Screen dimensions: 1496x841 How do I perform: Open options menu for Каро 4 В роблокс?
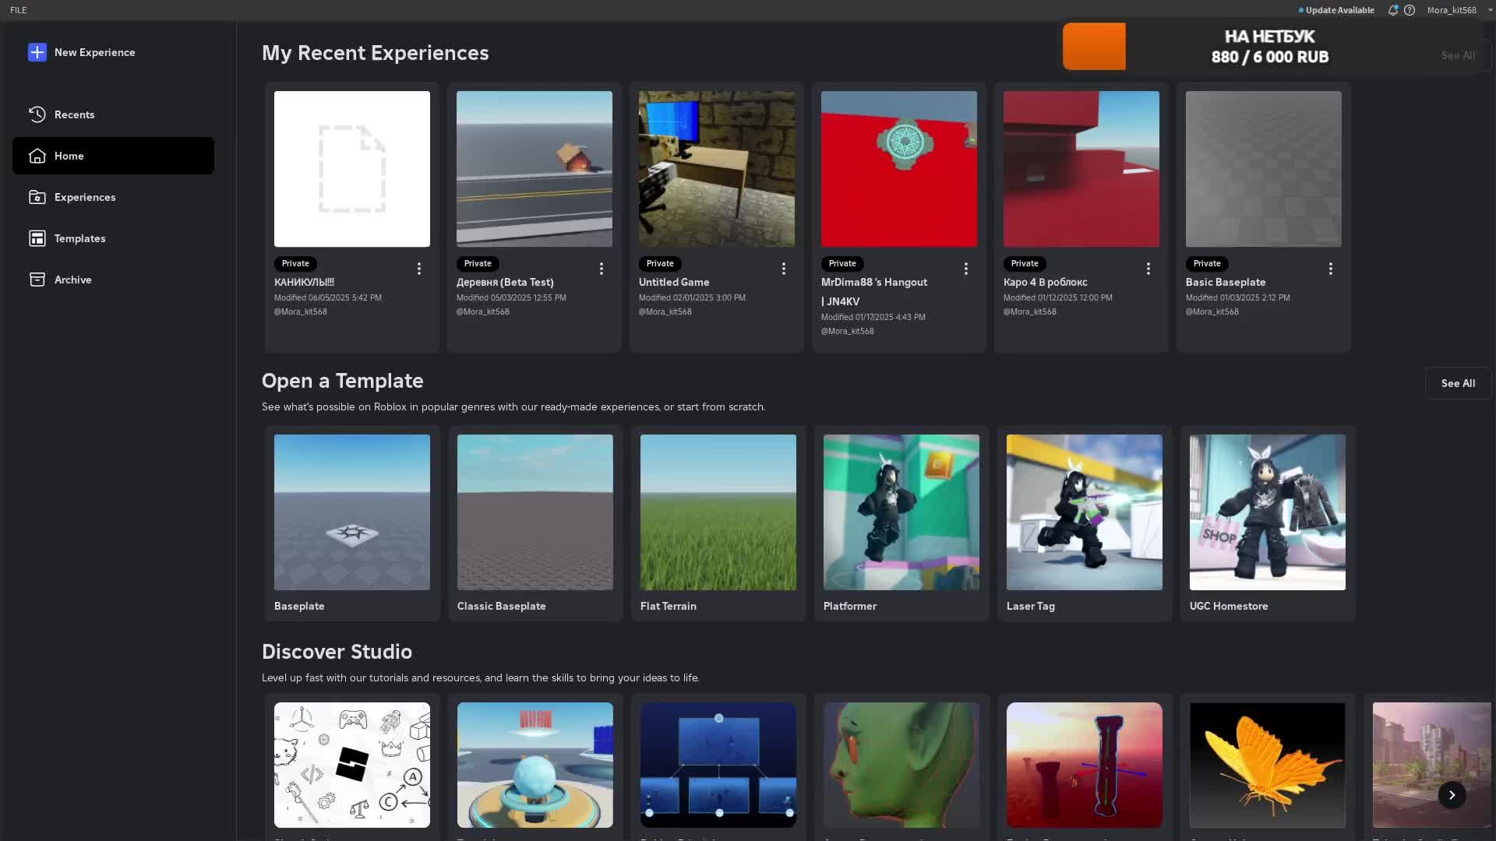click(x=1148, y=269)
